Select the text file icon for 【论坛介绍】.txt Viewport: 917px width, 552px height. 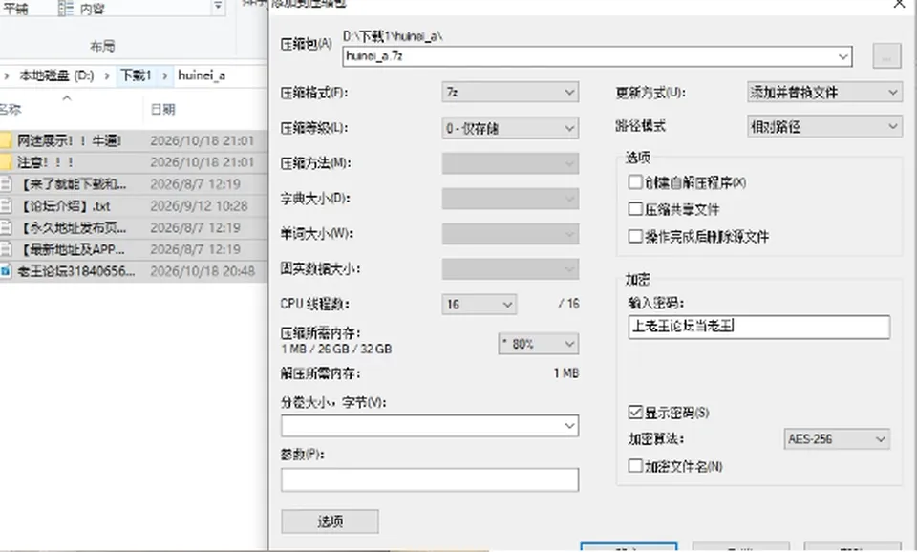[x=6, y=206]
